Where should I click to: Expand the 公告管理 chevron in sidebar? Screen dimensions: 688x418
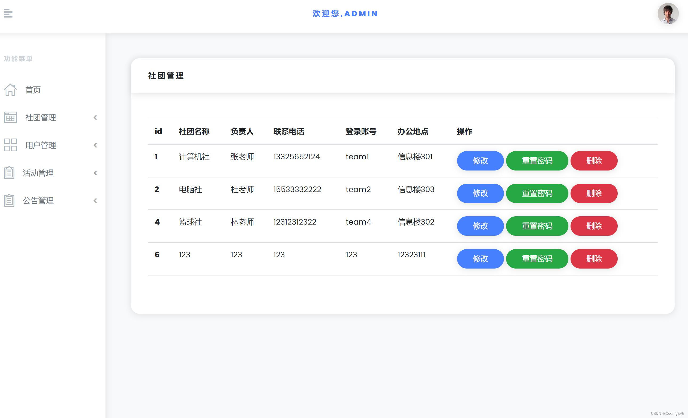(x=95, y=201)
